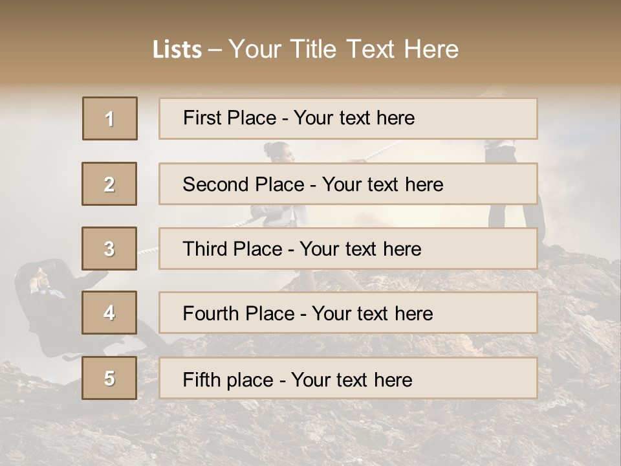Click the "First Place - Your text here" box
Image resolution: width=621 pixels, height=466 pixels.
pos(348,118)
